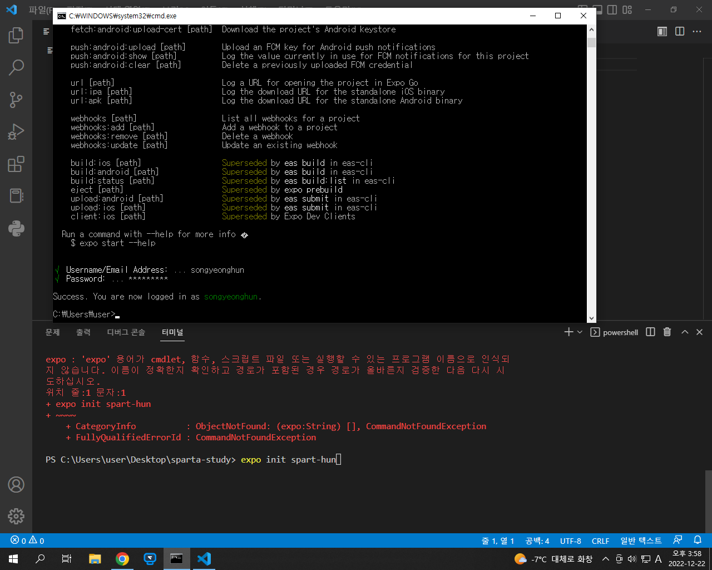Click 'CommandNotFoundException' in the FullyQualifiedErrorId line
The height and width of the screenshot is (570, 712).
tap(256, 438)
